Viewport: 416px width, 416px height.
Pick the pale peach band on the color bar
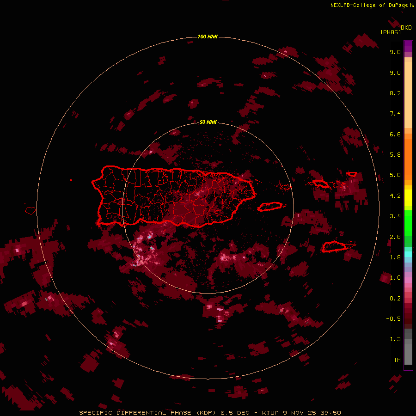click(408, 95)
